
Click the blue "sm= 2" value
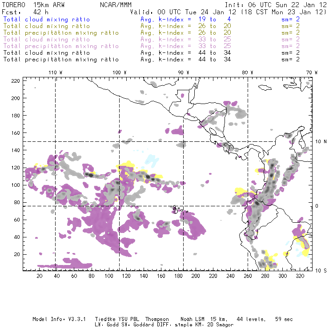pyautogui.click(x=291, y=20)
